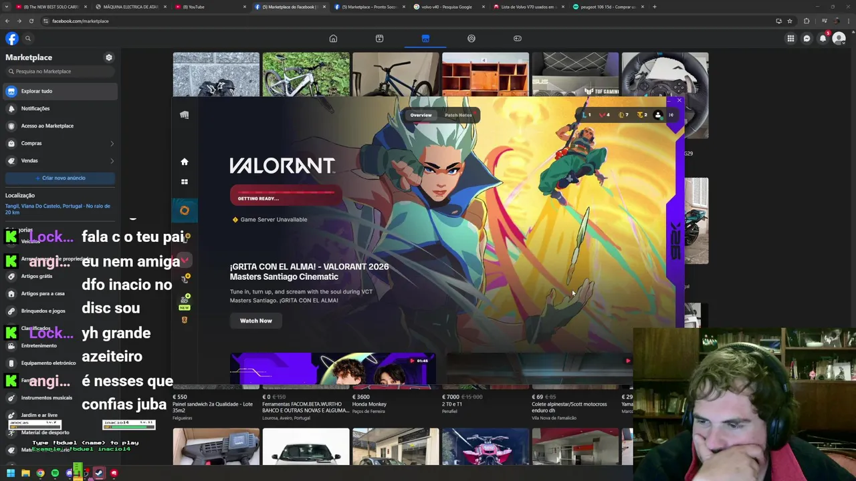Focus Pesquisa no Marketplace search field
This screenshot has width=856, height=481.
coord(60,71)
